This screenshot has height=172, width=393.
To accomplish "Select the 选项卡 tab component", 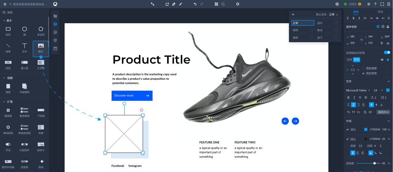I will [41, 147].
